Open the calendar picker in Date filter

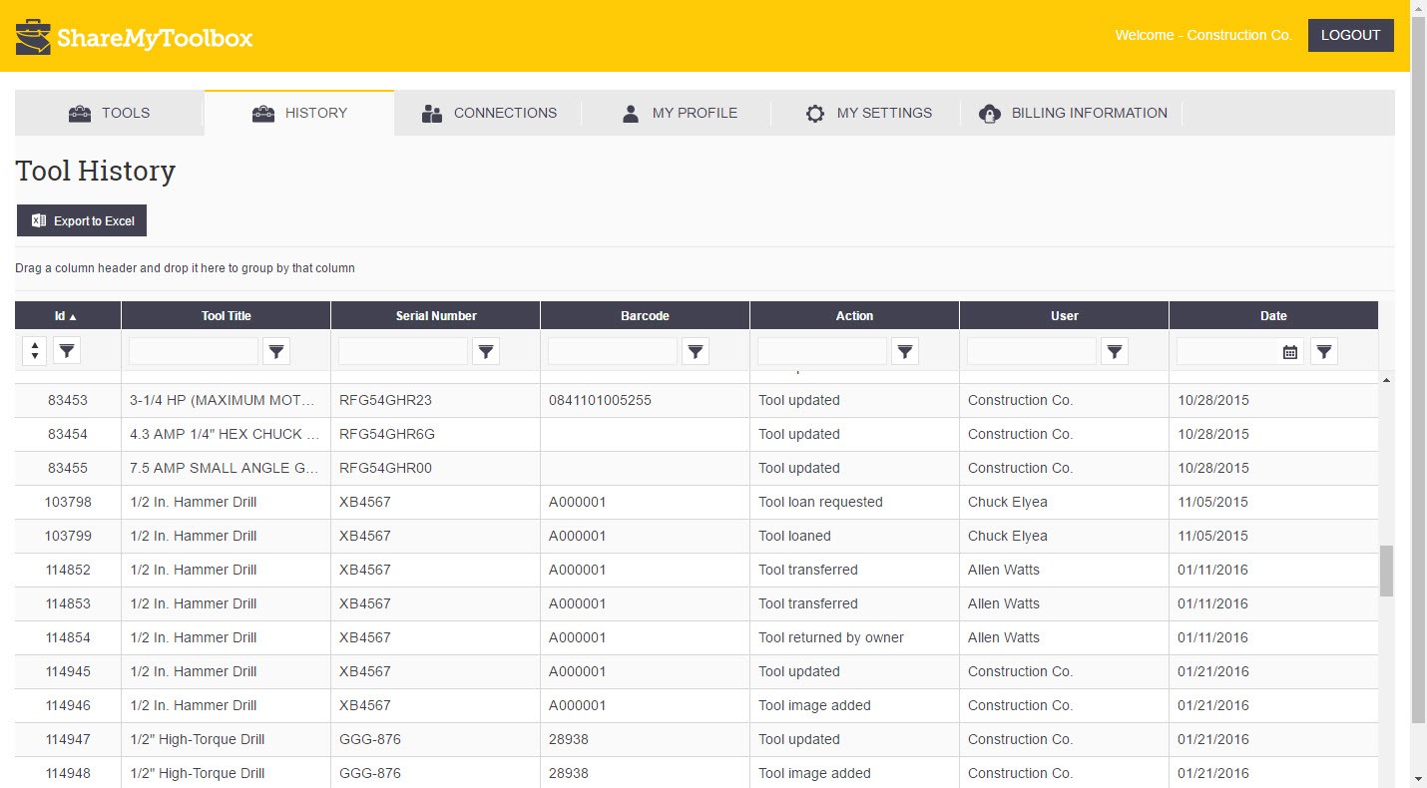click(1290, 351)
